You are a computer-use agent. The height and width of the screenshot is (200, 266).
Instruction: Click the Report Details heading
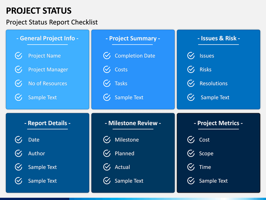tap(48, 123)
